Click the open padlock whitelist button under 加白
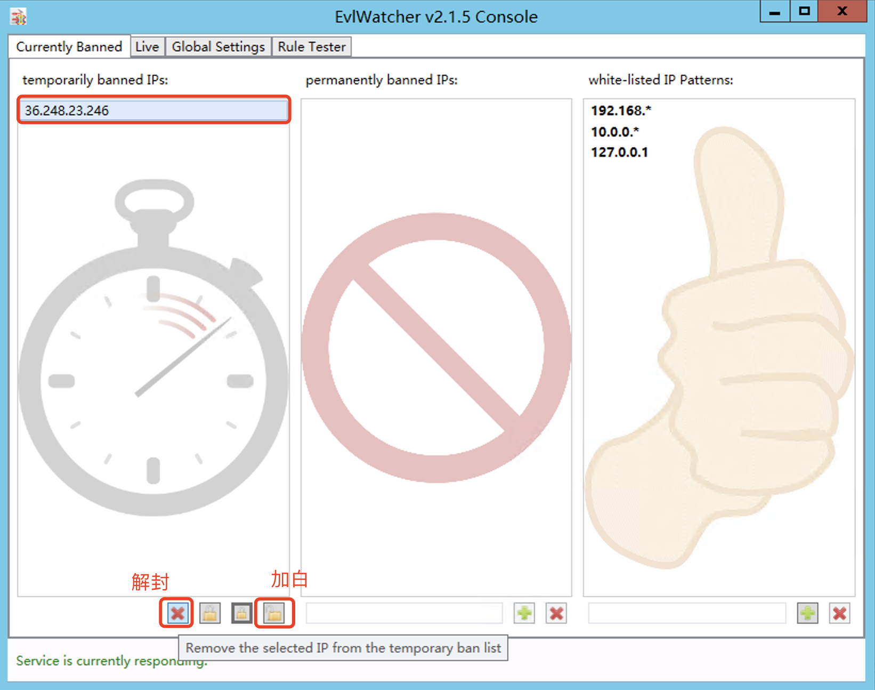The image size is (875, 690). [274, 613]
